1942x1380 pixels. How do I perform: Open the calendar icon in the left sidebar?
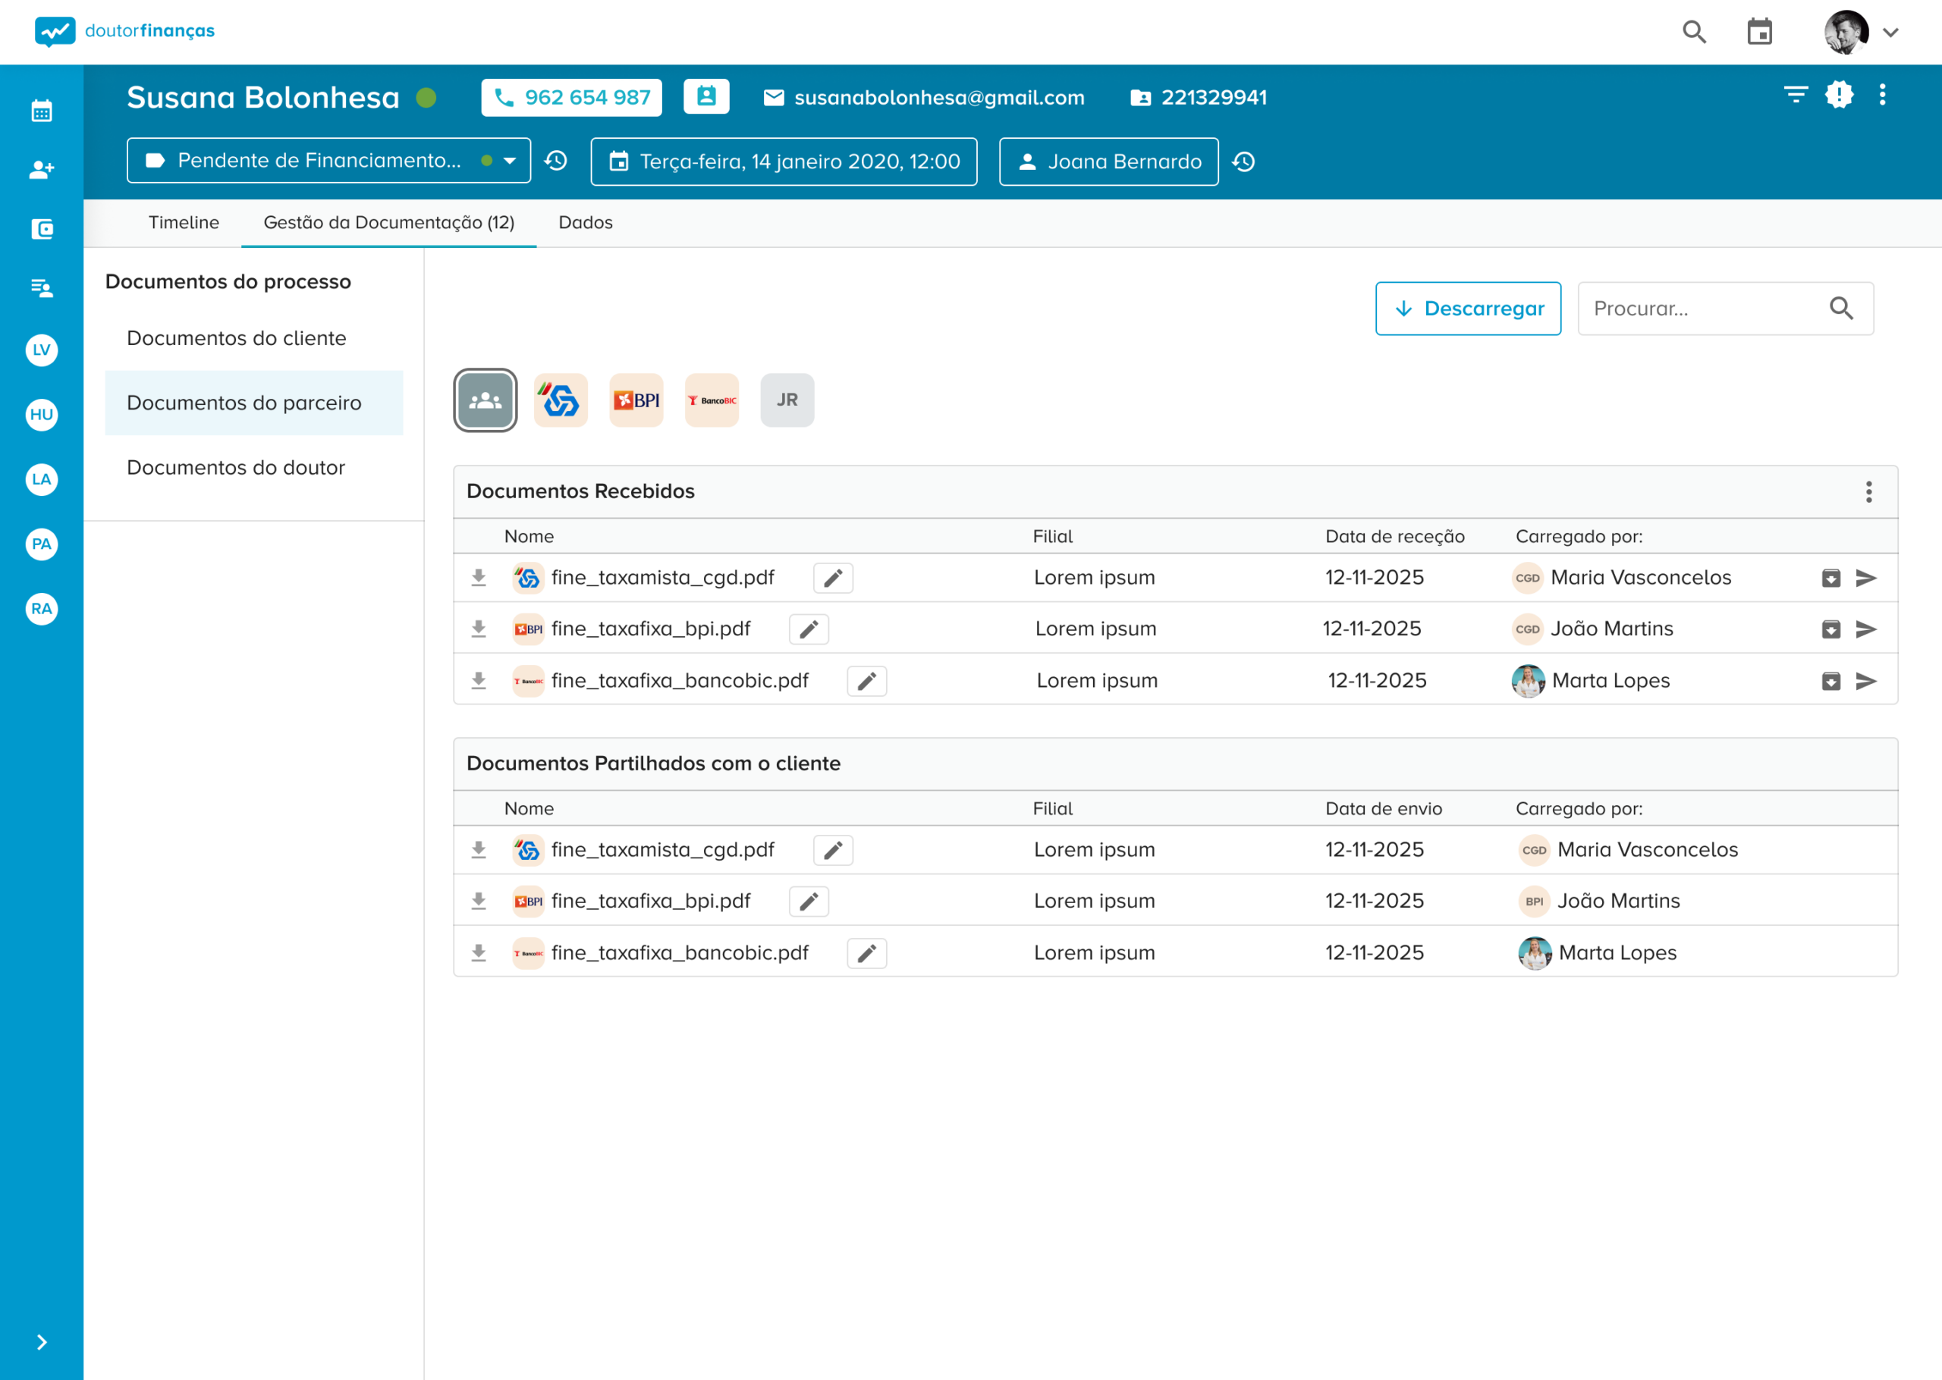click(42, 111)
